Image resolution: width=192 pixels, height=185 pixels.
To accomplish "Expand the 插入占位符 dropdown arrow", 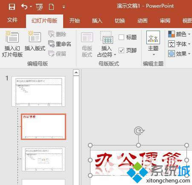I will [115, 55].
